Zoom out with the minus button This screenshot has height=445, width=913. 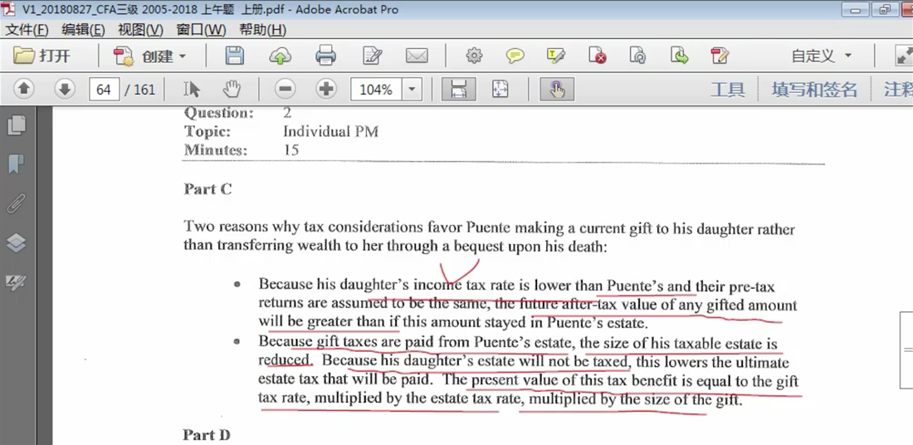click(x=285, y=89)
